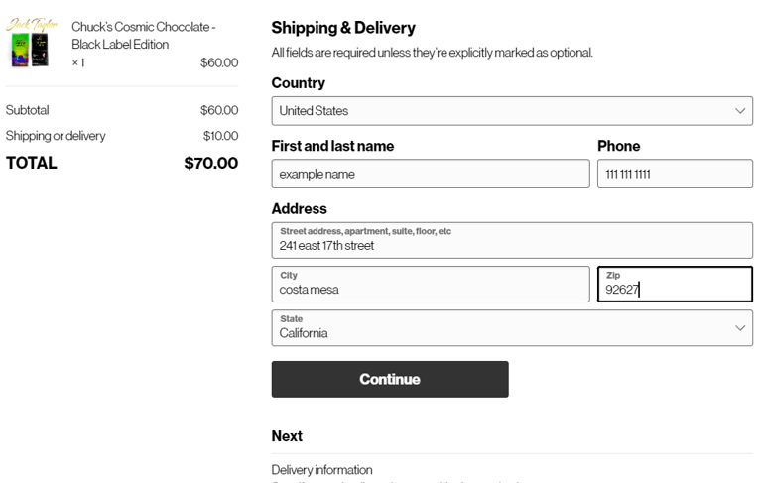Click the TOTAL amount $70.00
Viewport: 762px width, 483px height.
click(210, 163)
